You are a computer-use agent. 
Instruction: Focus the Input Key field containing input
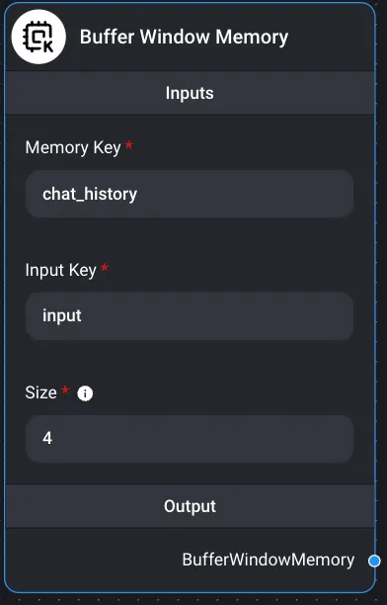(190, 316)
